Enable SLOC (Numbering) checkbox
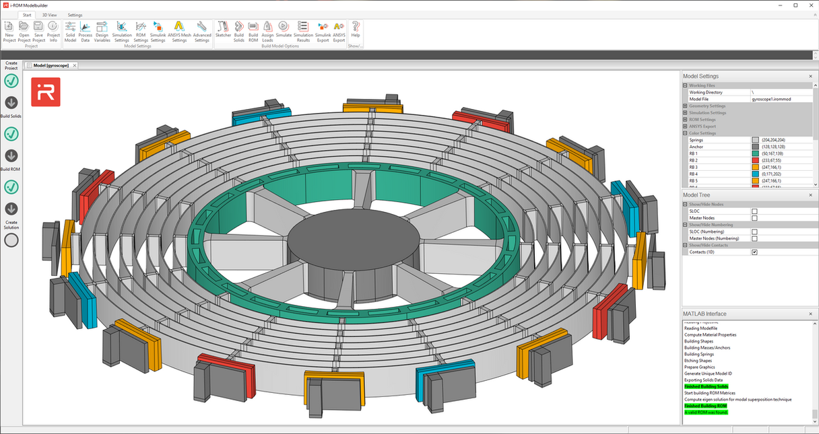Viewport: 819px width, 434px height. [x=754, y=231]
